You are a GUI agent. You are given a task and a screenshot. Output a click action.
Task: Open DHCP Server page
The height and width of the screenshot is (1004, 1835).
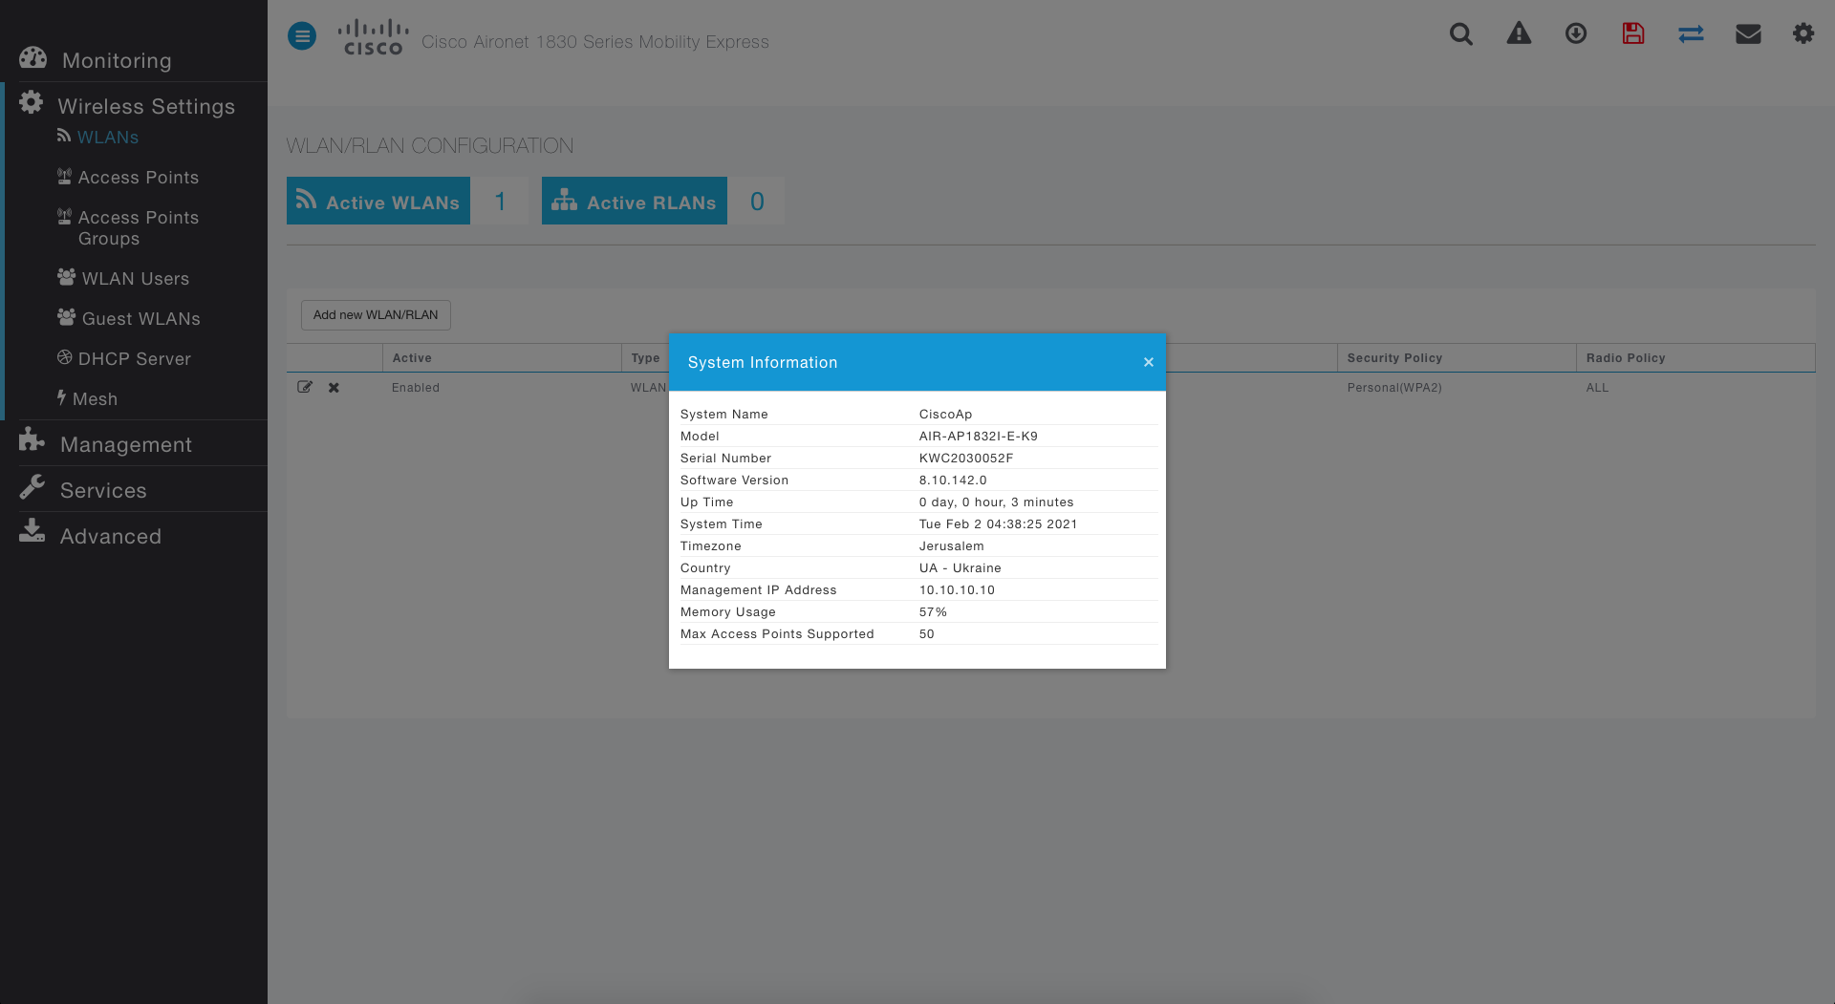coord(134,359)
